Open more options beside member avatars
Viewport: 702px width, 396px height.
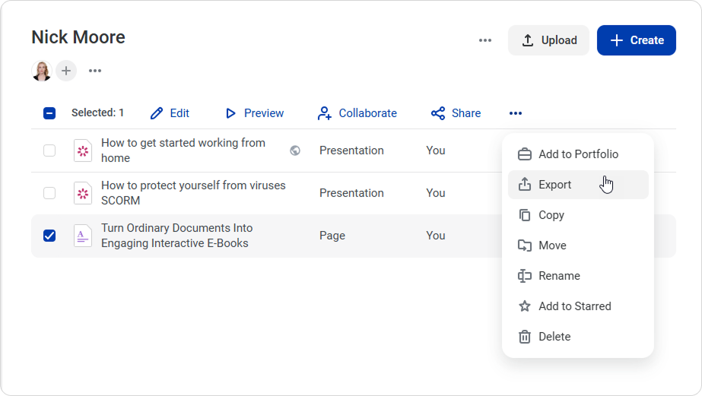pos(95,71)
